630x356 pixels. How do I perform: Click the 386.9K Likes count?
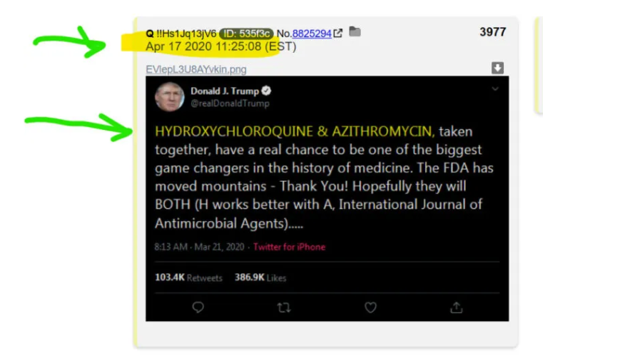pos(260,278)
